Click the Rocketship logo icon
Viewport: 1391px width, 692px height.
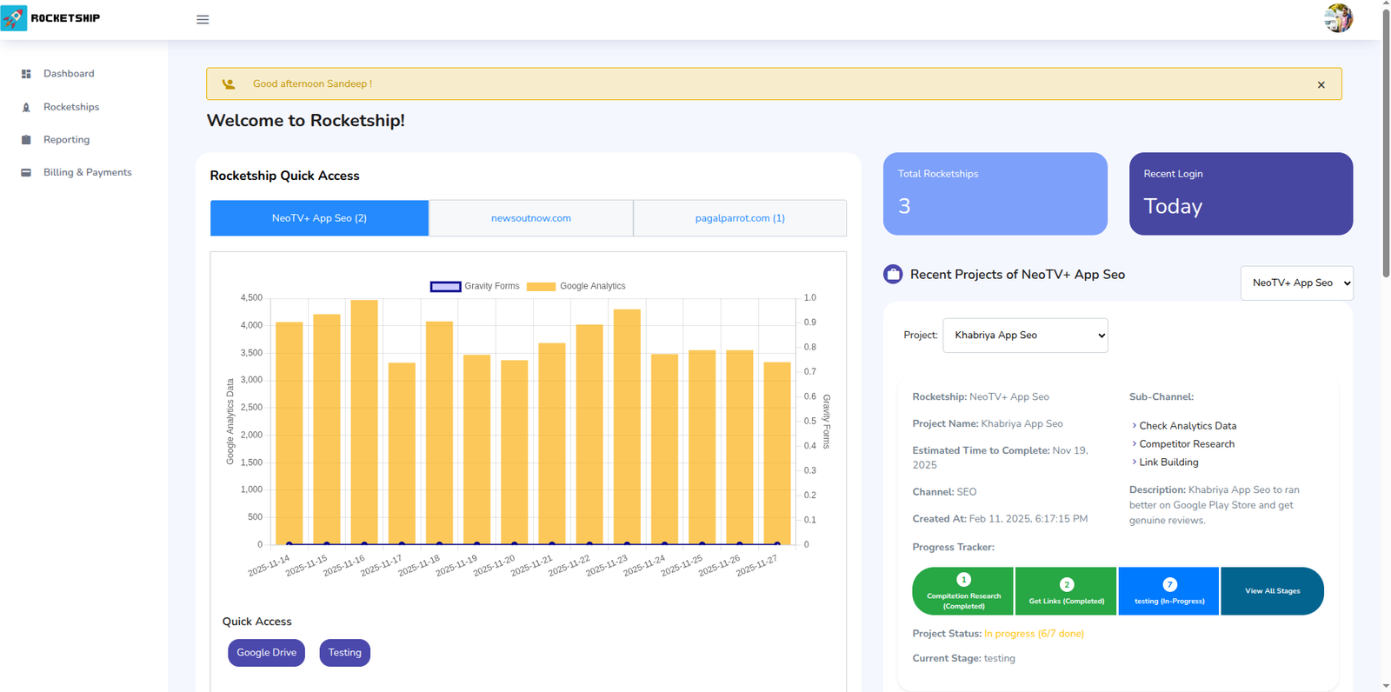point(14,18)
